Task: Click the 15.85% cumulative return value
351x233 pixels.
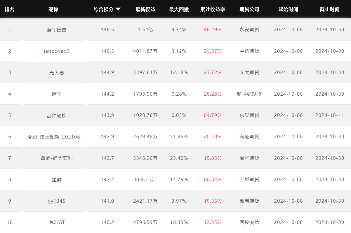Action: tap(213, 158)
